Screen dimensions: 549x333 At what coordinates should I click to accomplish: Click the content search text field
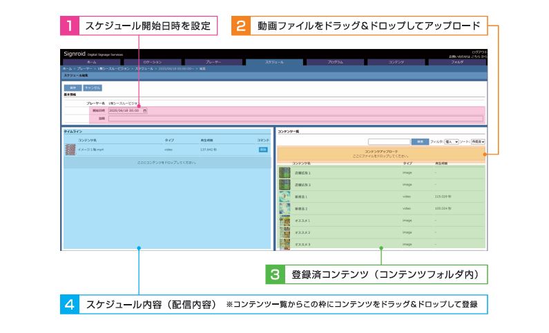point(389,141)
